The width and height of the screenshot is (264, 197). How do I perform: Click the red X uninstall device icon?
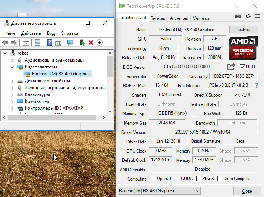[91, 42]
